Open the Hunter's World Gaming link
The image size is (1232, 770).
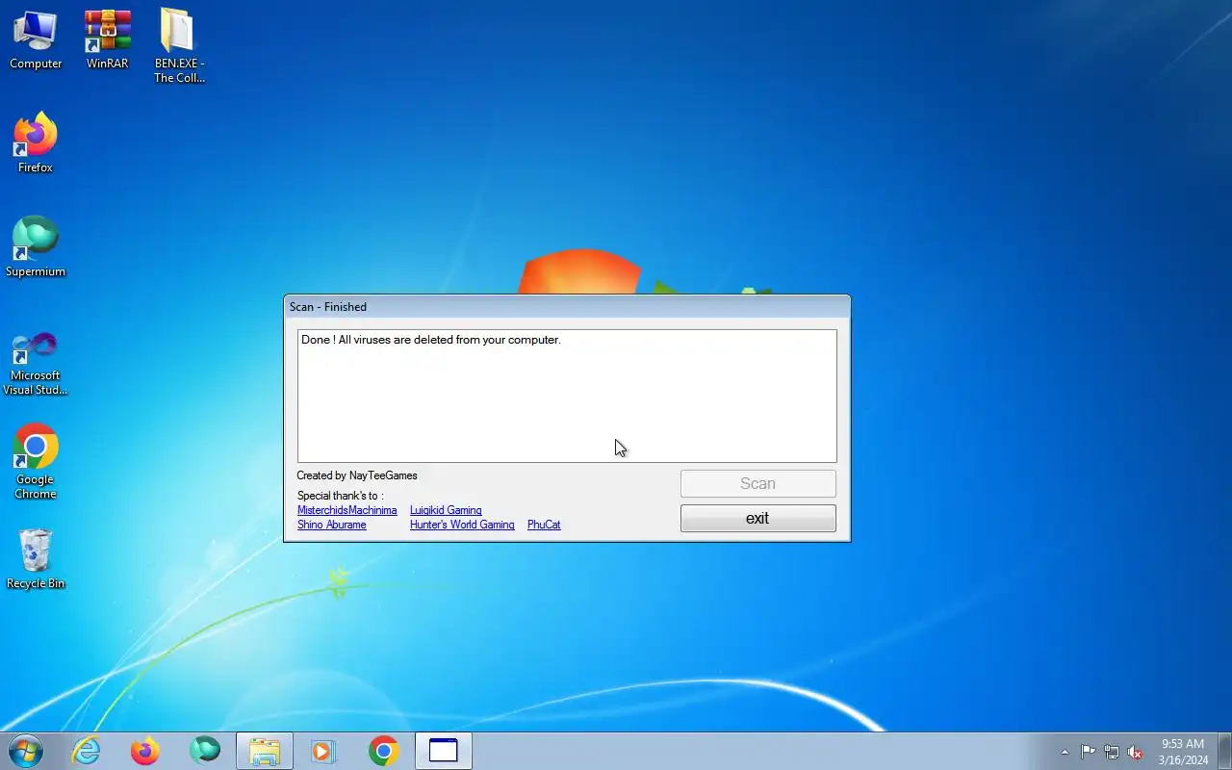[x=462, y=525]
